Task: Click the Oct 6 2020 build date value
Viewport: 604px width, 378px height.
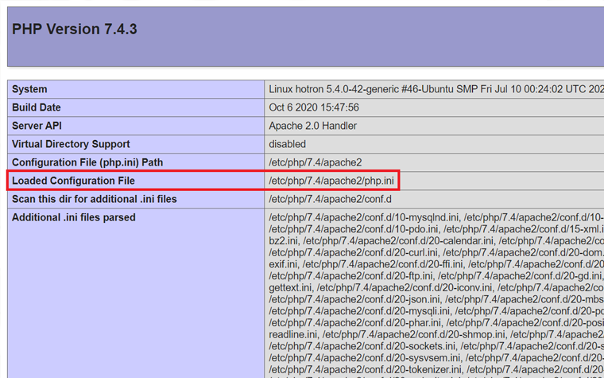Action: point(314,107)
